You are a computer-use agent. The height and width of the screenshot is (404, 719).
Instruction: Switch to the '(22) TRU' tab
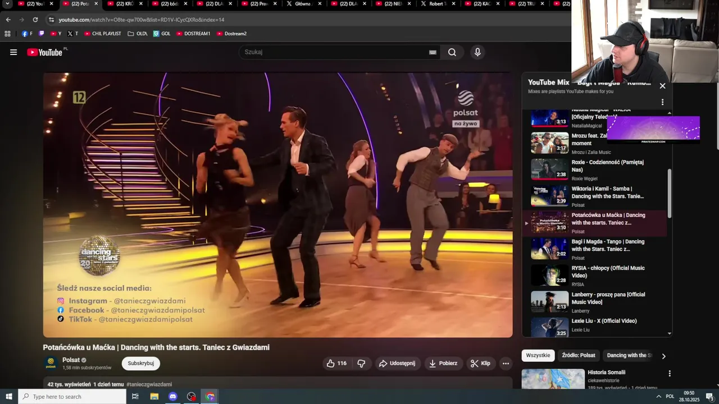[527, 4]
